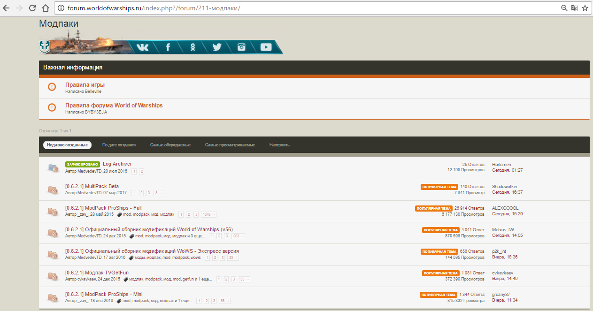Open the Instagram icon in banner

click(x=241, y=47)
